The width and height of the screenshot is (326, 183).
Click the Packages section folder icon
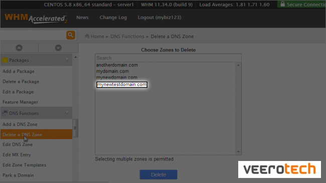[5, 60]
